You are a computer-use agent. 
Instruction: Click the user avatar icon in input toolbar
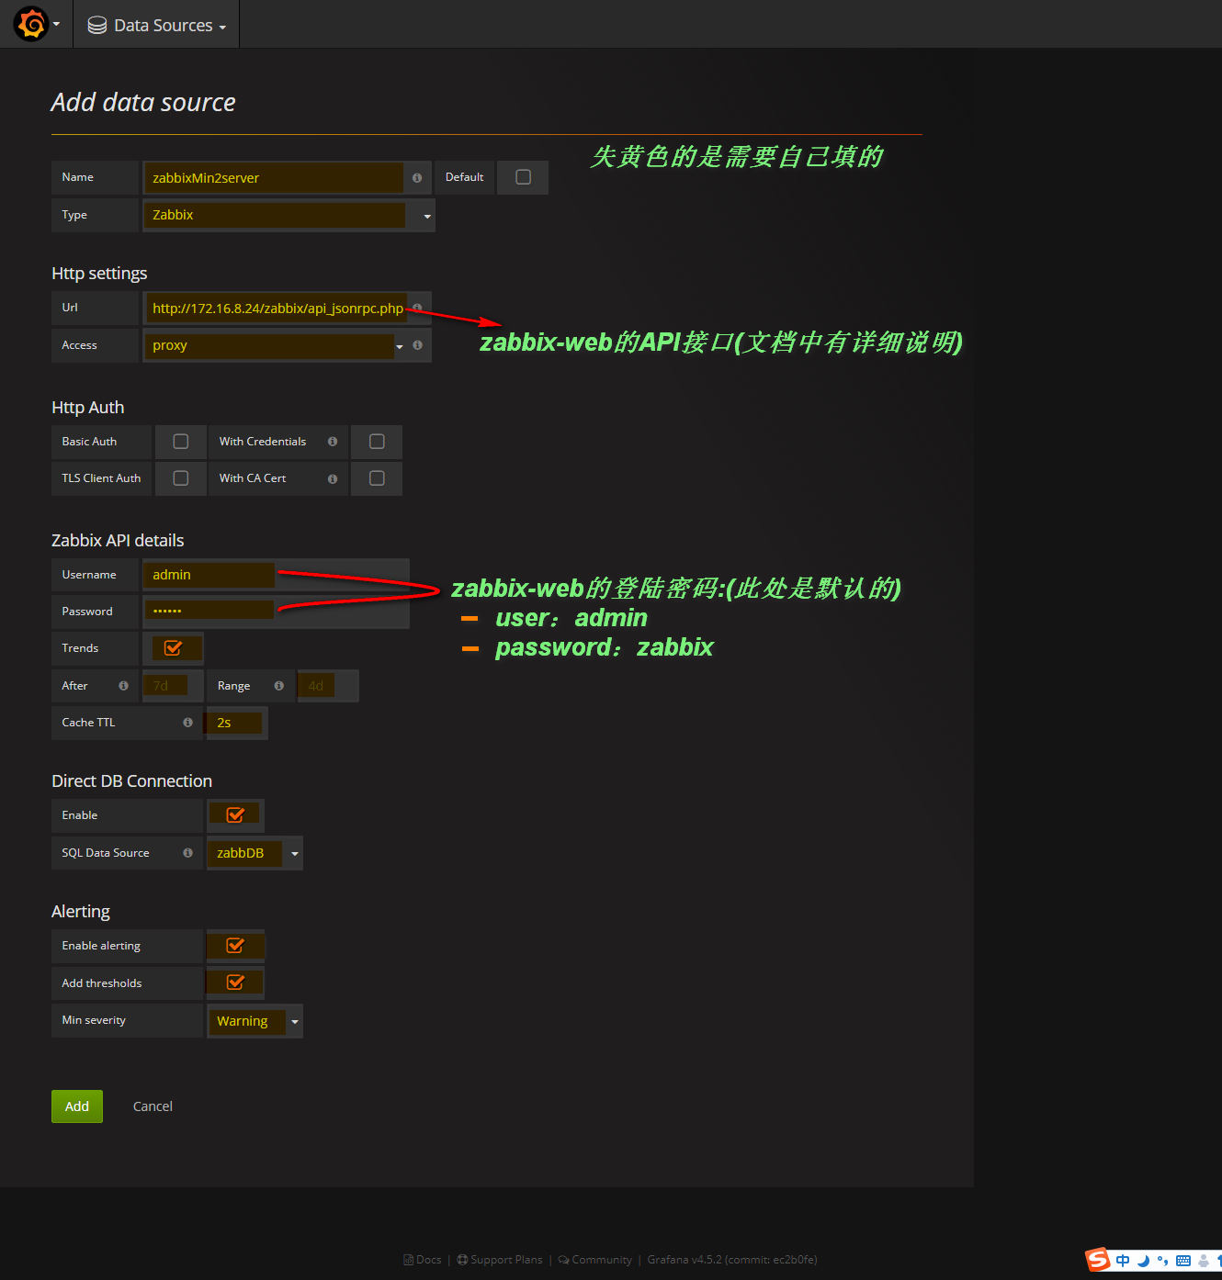click(1204, 1261)
